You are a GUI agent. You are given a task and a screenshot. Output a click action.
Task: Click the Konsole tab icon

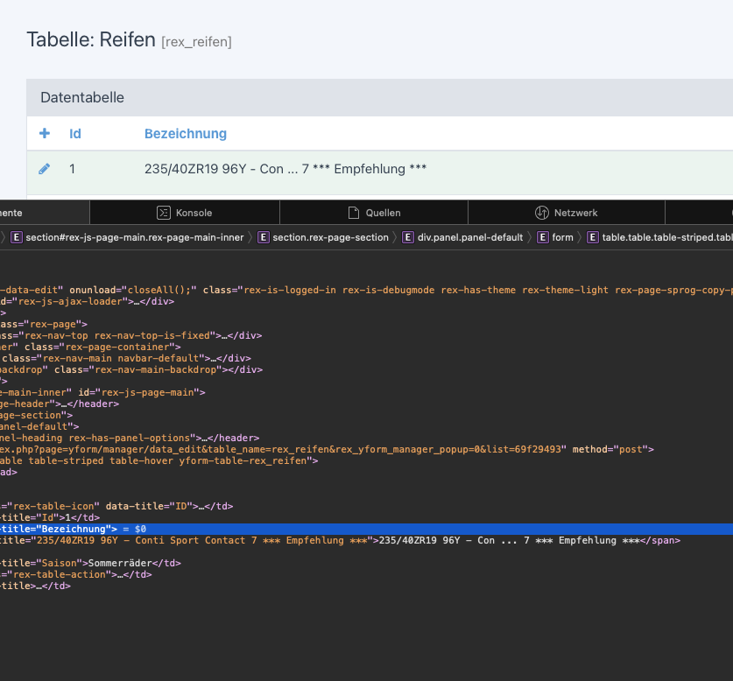click(x=163, y=213)
